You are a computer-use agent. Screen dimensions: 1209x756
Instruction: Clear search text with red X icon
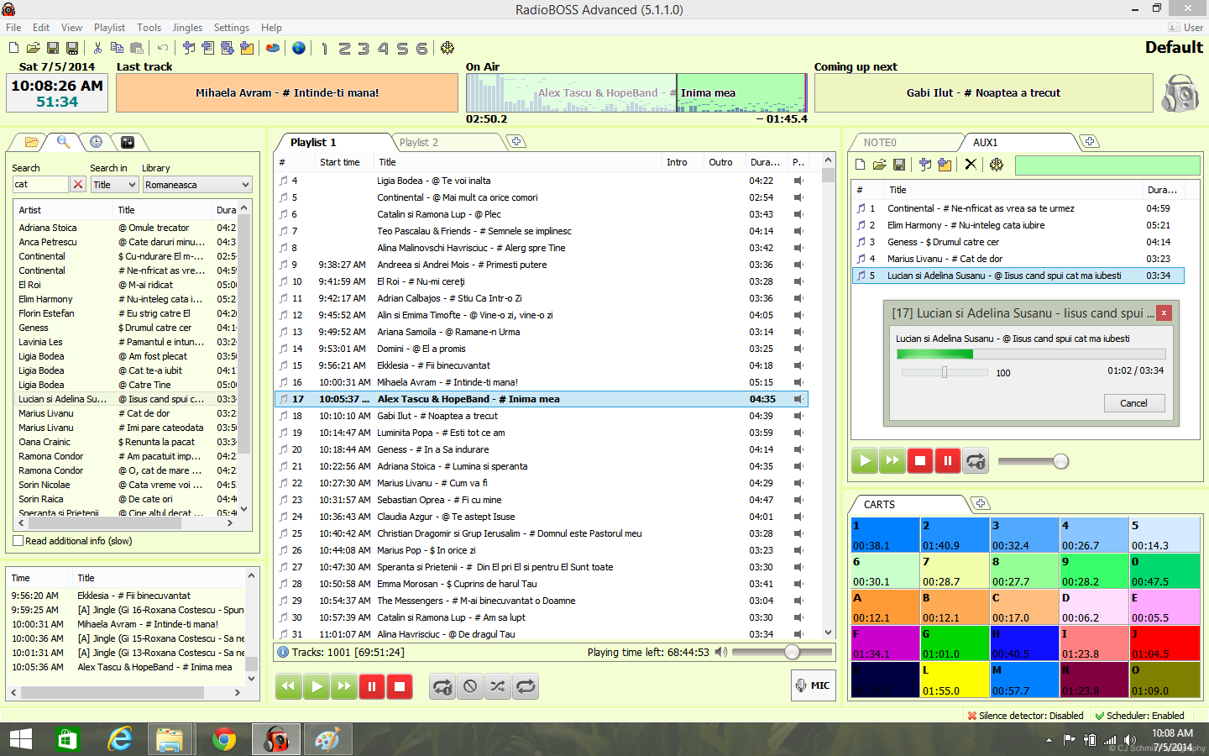coord(78,184)
